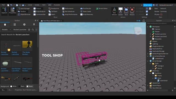Click the Rocket Launcher search field
Image resolution: width=176 pixels, height=99 pixels.
(20, 30)
